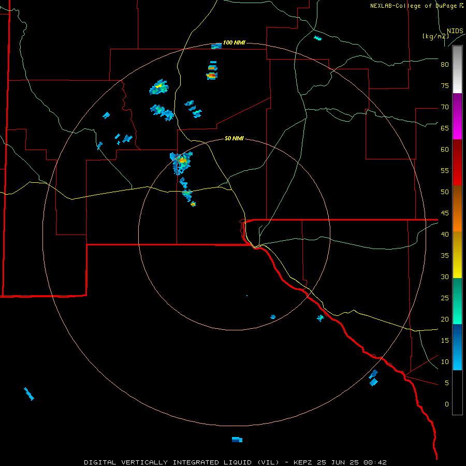Viewport: 466px width, 466px height.
Task: Click the 55 value on the scale
Action: pos(445,170)
